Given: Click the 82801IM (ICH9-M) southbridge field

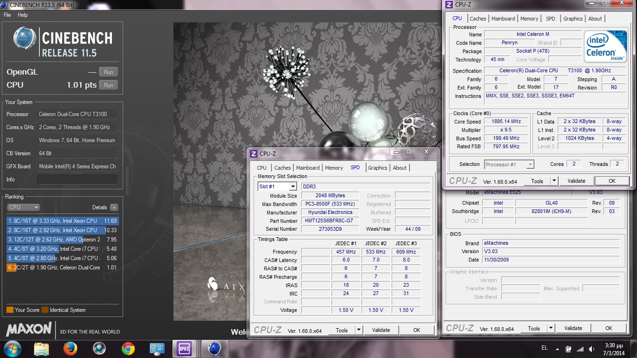Looking at the screenshot, I should pyautogui.click(x=551, y=211).
